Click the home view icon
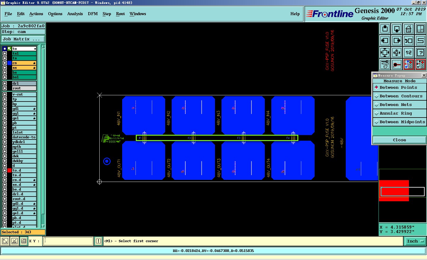The width and height of the screenshot is (427, 260). pos(409,29)
